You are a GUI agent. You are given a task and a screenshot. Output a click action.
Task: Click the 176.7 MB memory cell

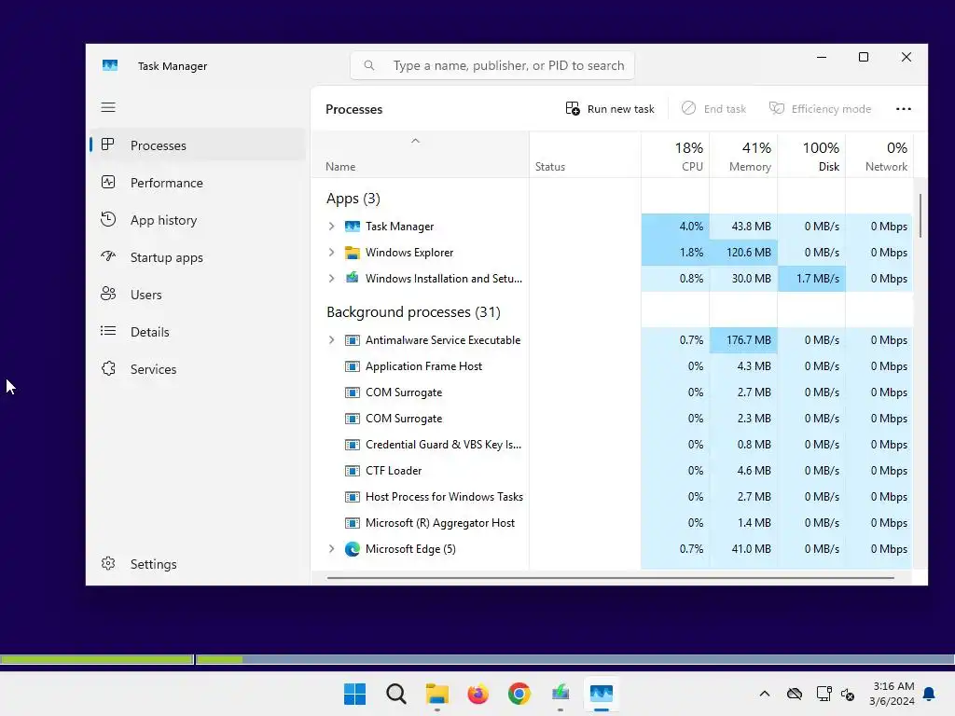[x=743, y=339]
